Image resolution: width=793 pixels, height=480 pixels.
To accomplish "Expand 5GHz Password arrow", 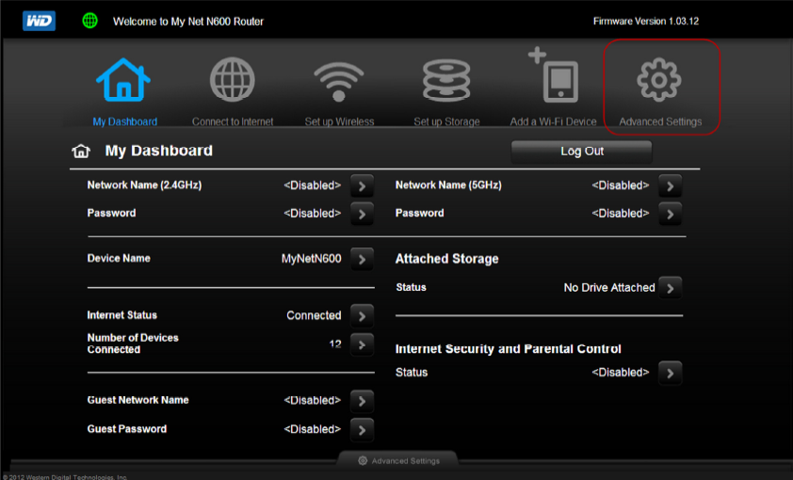I will pos(671,214).
